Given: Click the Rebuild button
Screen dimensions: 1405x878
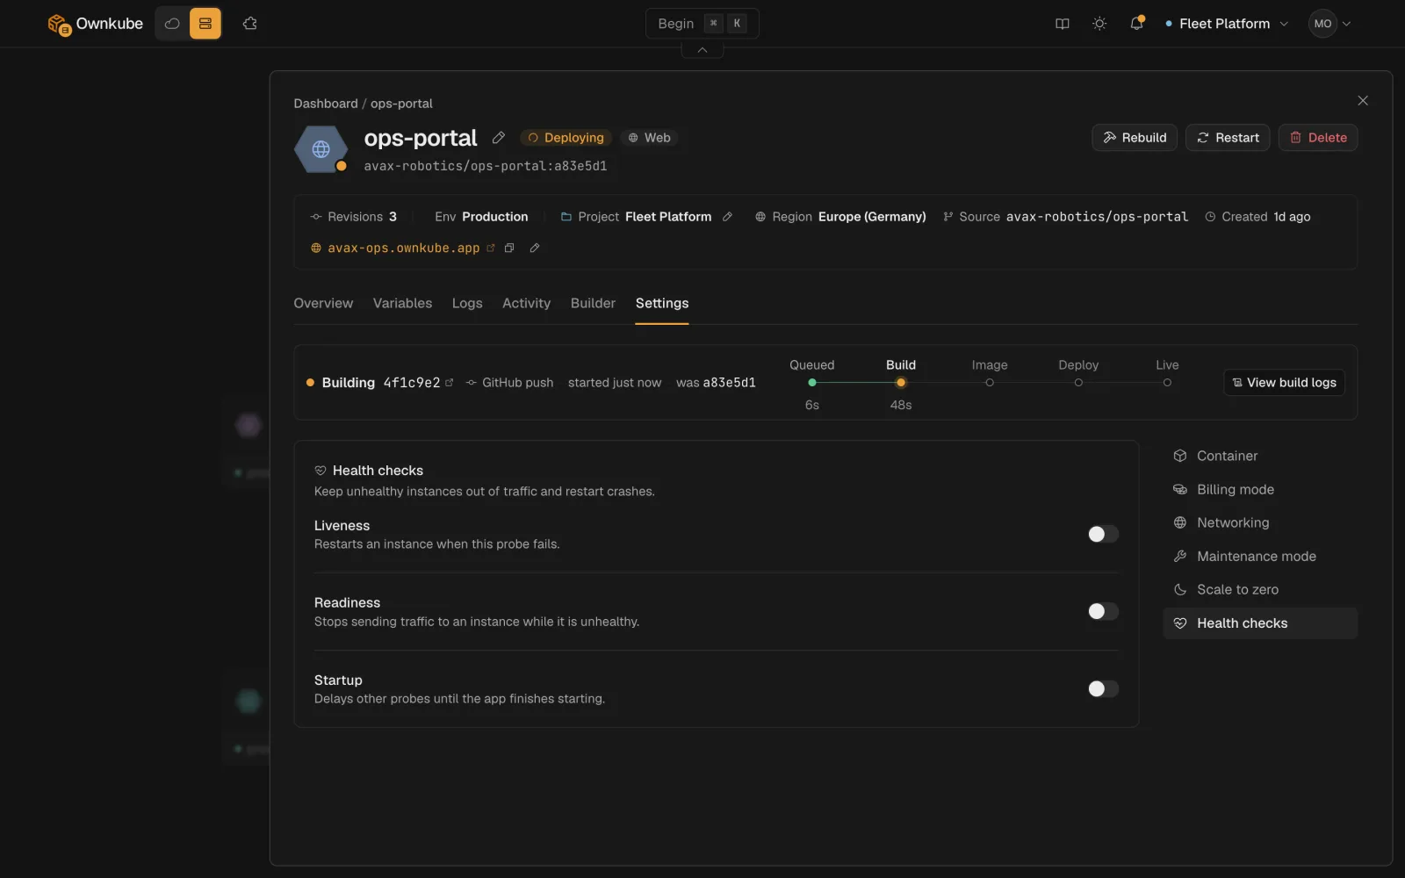Looking at the screenshot, I should point(1135,138).
